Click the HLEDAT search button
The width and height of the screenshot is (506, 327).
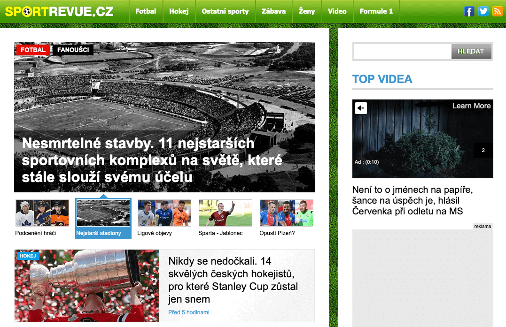pyautogui.click(x=471, y=52)
